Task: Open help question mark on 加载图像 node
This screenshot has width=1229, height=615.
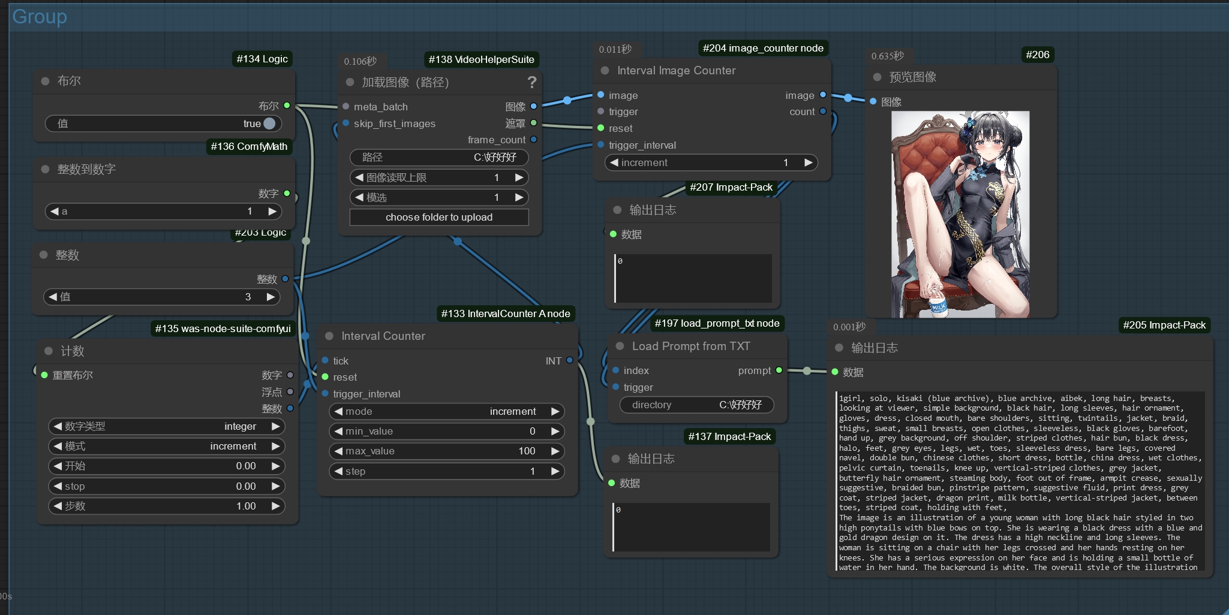Action: coord(531,82)
